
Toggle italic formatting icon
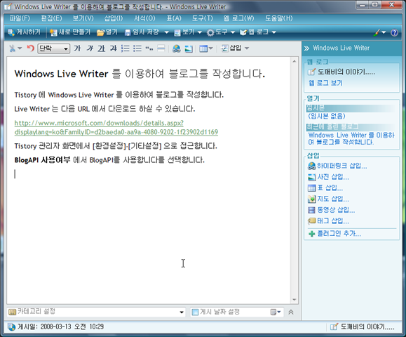(x=90, y=48)
